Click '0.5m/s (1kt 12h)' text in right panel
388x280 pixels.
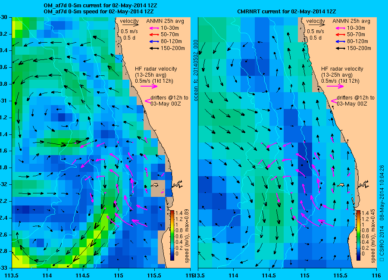click(x=341, y=81)
